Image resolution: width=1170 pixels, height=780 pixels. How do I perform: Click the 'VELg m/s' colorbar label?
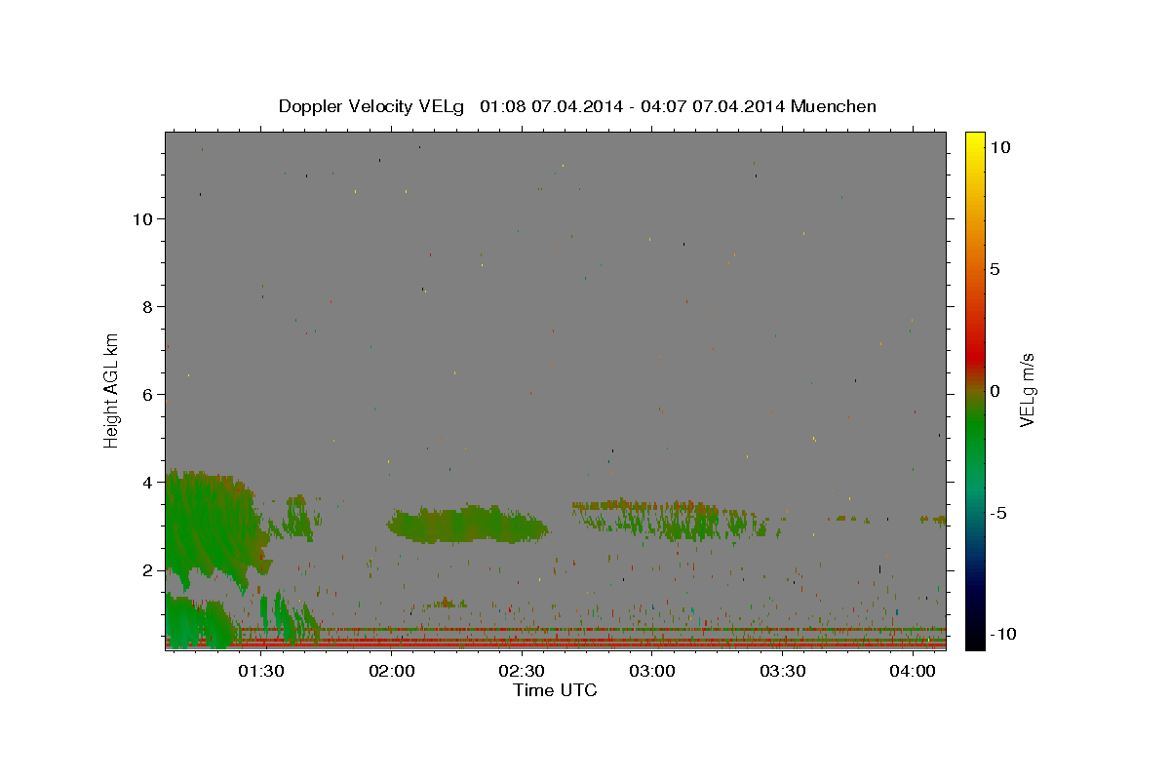[1027, 390]
